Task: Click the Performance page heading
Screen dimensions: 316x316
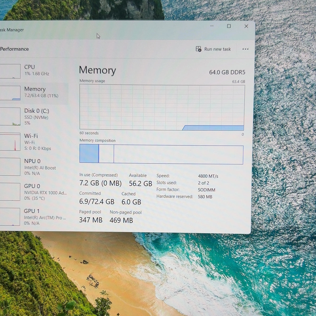Action: coord(14,49)
